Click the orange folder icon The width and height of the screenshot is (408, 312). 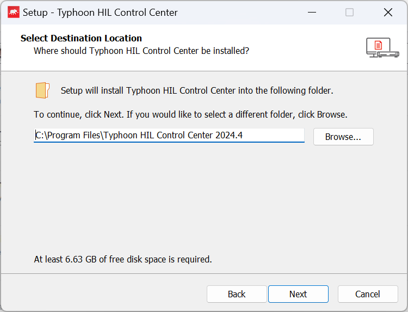click(42, 90)
